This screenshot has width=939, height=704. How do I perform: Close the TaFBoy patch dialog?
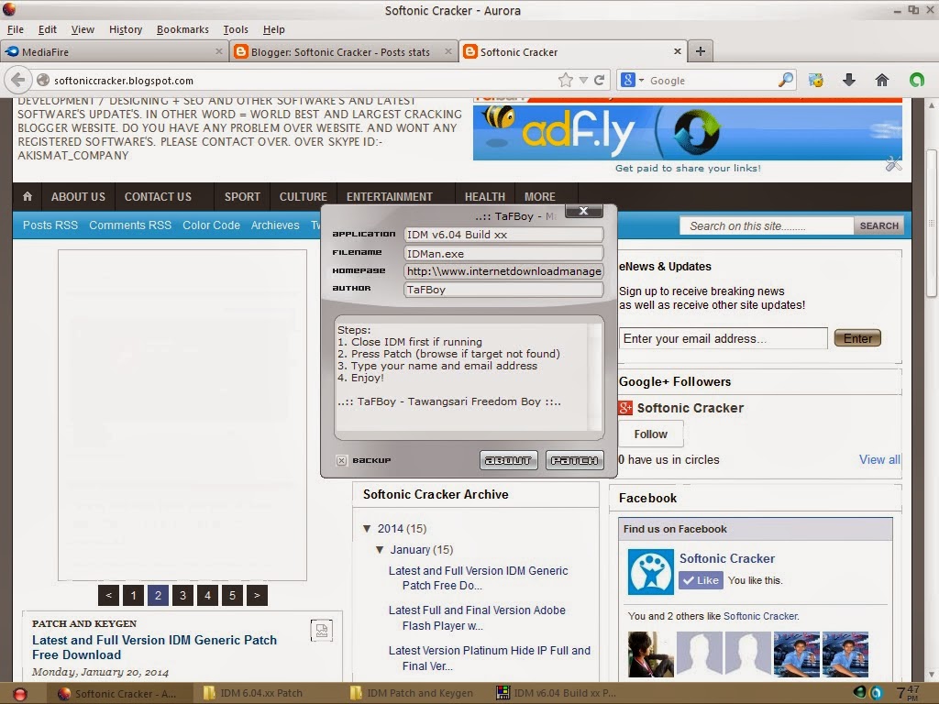click(583, 211)
